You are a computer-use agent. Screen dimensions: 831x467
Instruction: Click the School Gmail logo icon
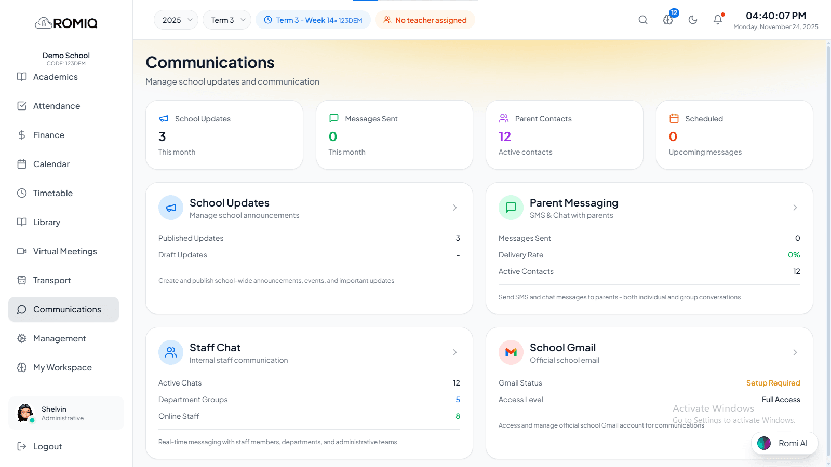(x=511, y=352)
